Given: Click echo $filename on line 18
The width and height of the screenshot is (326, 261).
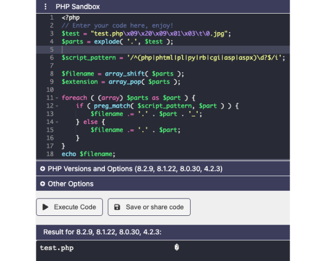Looking at the screenshot, I should pos(88,154).
